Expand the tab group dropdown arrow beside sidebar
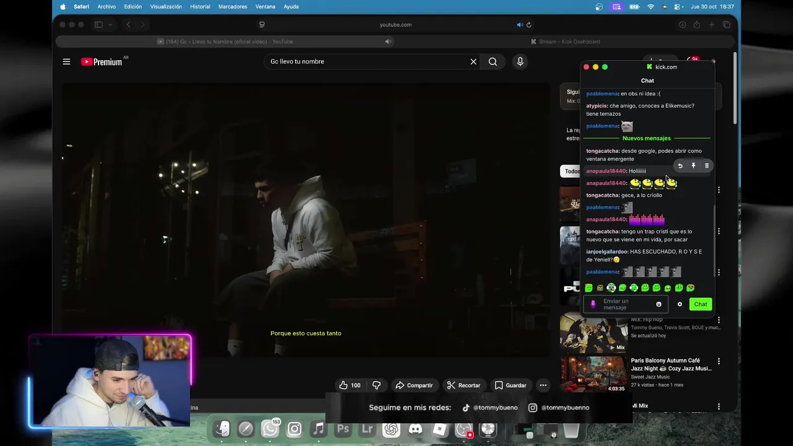This screenshot has height=446, width=793. [110, 25]
